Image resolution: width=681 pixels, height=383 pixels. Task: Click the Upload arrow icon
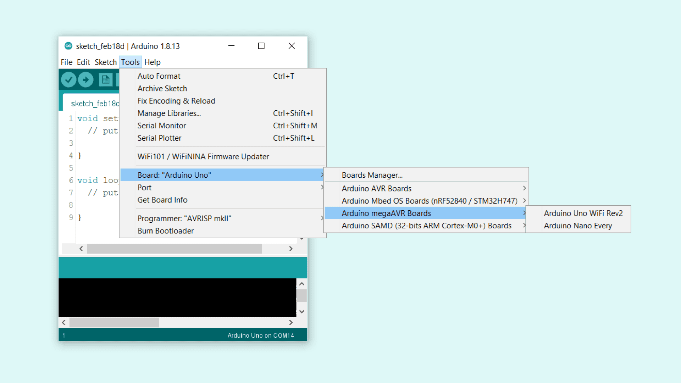(x=85, y=80)
